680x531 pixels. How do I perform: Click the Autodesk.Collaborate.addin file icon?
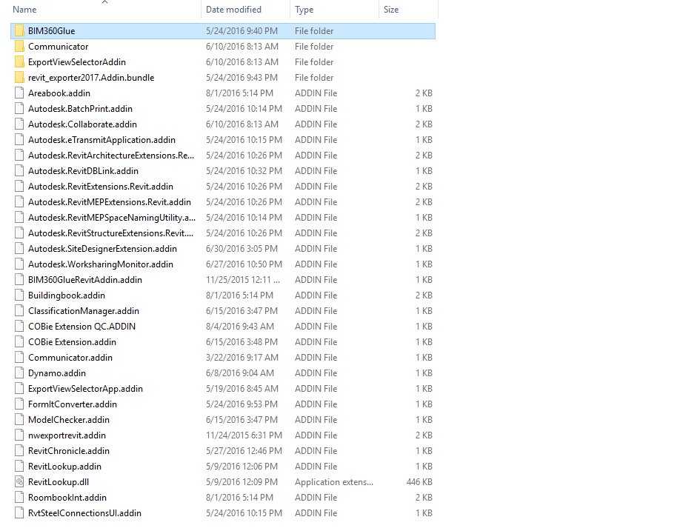(19, 124)
